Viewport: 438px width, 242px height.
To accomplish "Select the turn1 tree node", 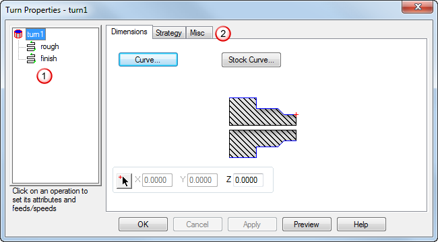I will [x=36, y=34].
